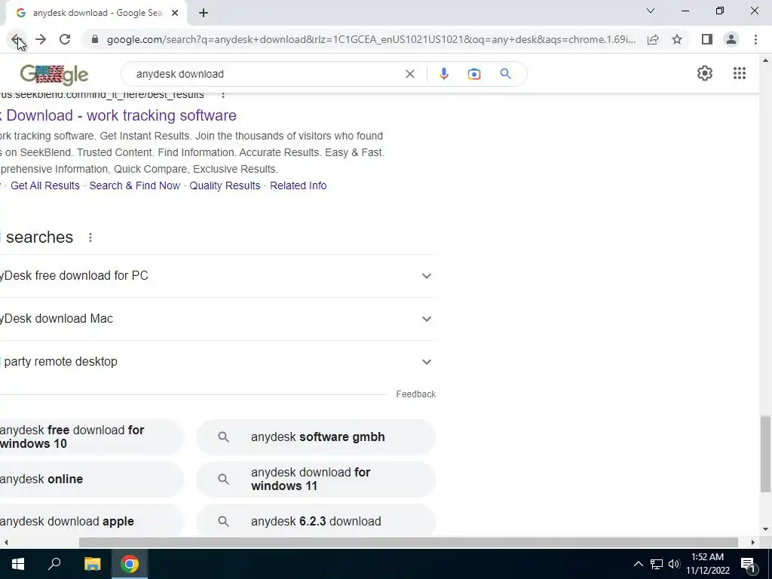Open Windows Start menu

coord(18,564)
